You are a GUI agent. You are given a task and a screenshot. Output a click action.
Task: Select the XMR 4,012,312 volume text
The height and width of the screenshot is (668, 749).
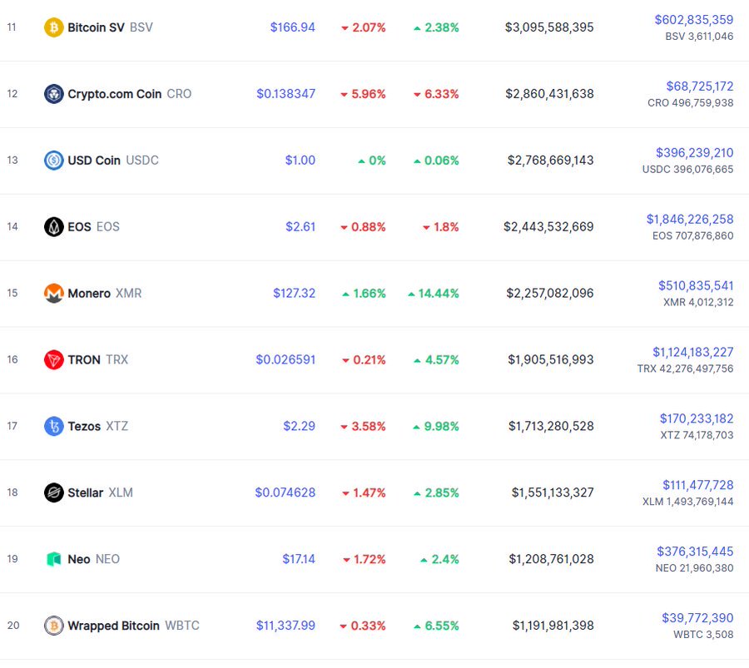pyautogui.click(x=698, y=302)
